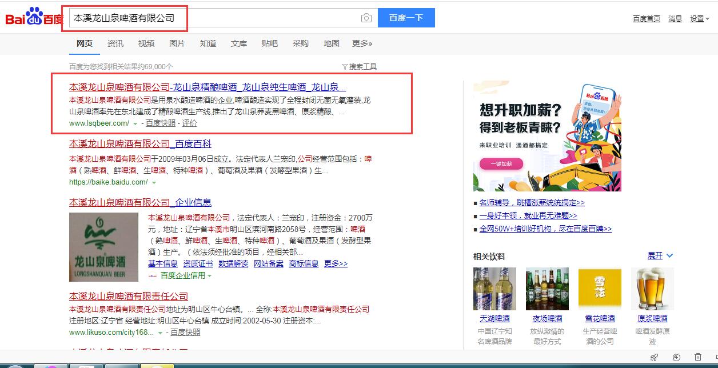Expand arrow next to www.likuso.com URL
The image size is (718, 368).
pyautogui.click(x=161, y=333)
